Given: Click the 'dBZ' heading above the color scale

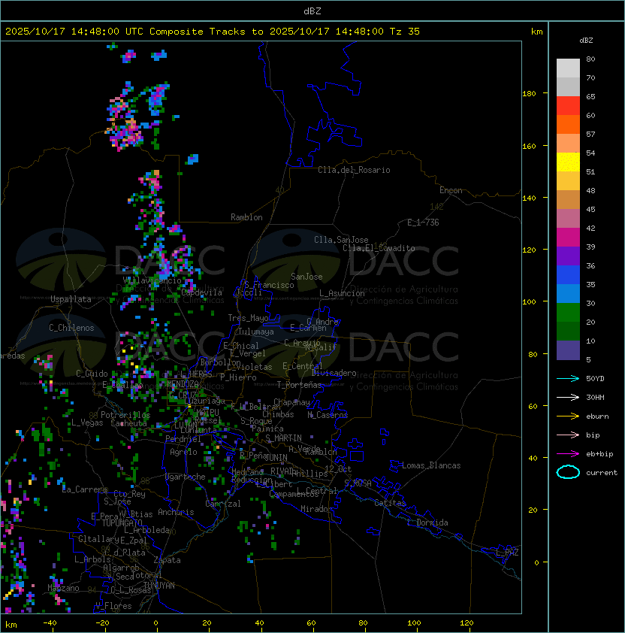Looking at the screenshot, I should click(586, 41).
